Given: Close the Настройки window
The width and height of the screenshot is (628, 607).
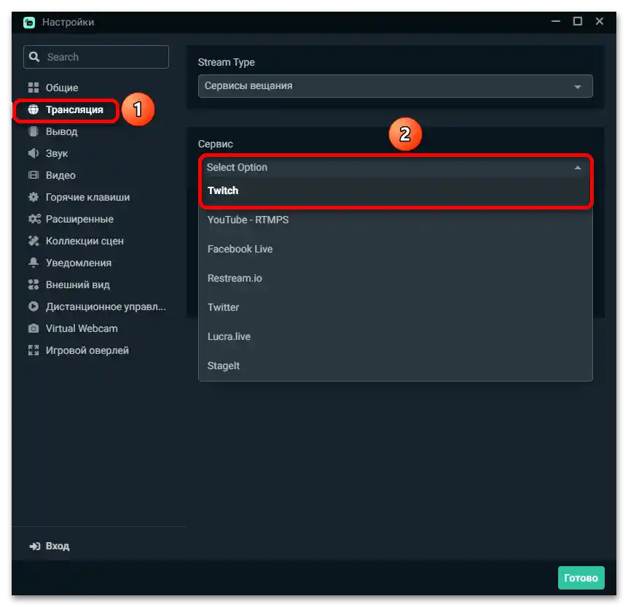Looking at the screenshot, I should [599, 21].
